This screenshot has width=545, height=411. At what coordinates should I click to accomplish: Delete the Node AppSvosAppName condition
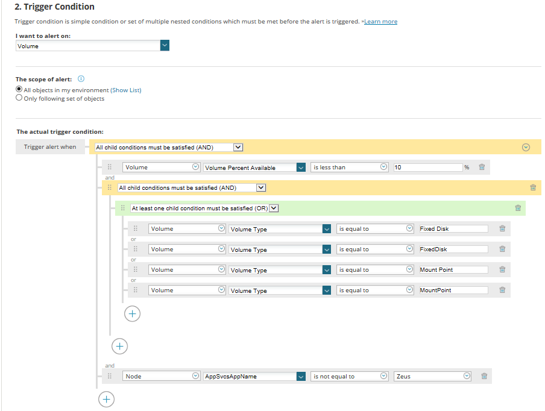point(484,376)
